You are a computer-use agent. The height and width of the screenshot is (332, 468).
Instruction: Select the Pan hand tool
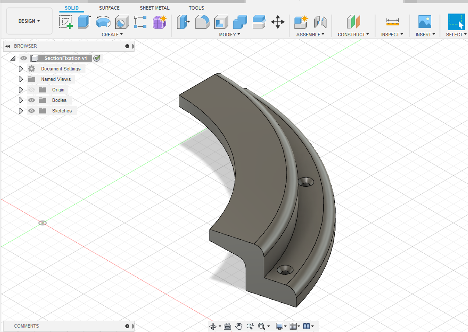point(239,326)
